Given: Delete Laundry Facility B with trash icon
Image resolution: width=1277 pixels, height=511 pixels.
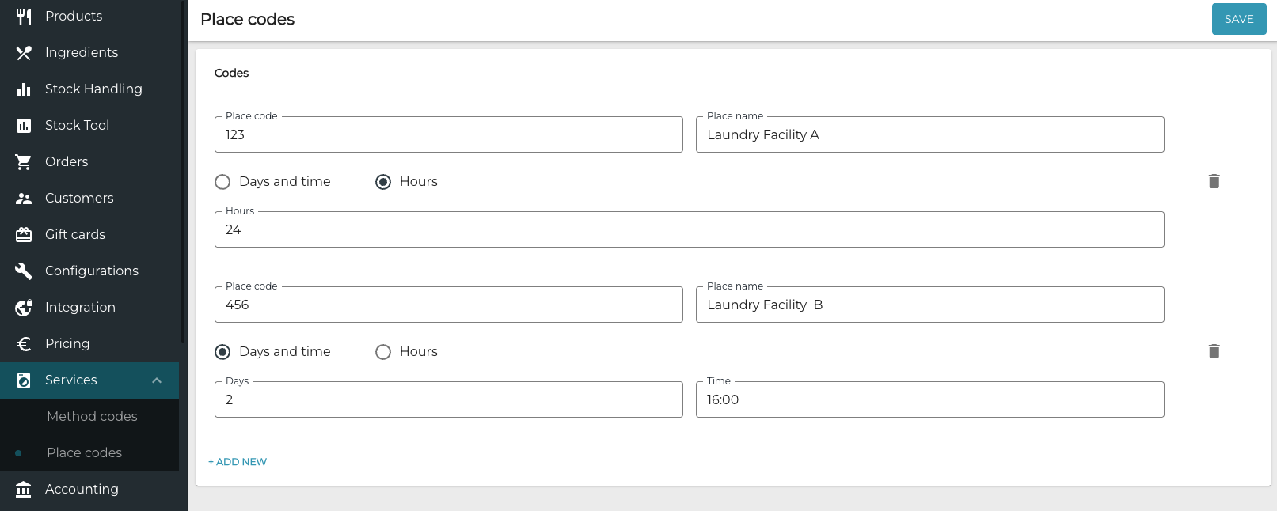Looking at the screenshot, I should point(1214,351).
